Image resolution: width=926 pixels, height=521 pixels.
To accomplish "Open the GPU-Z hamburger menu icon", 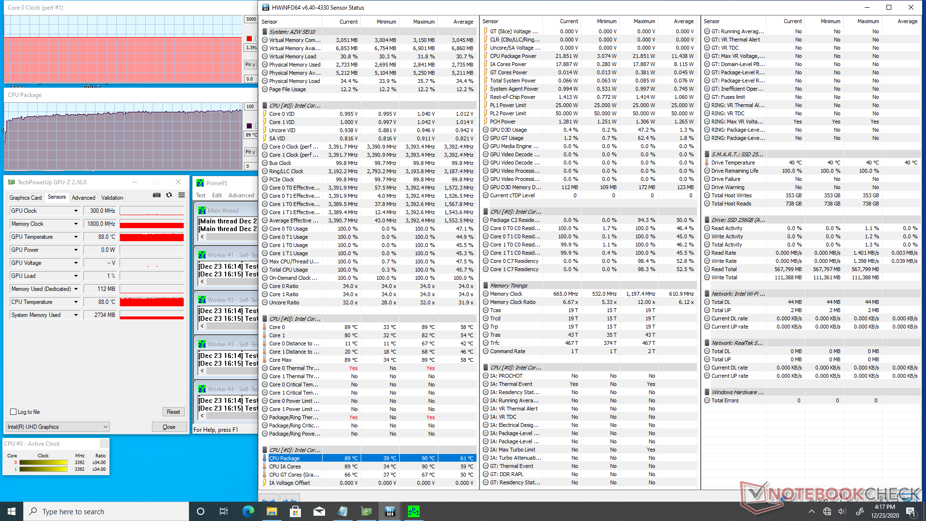I will pos(181,195).
